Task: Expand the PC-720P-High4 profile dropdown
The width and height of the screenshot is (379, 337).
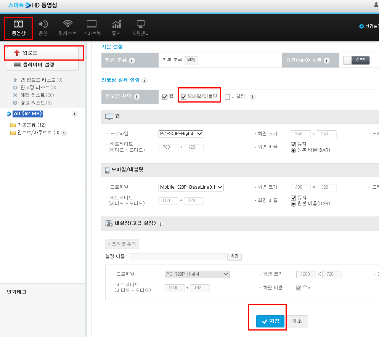Action: [x=197, y=274]
